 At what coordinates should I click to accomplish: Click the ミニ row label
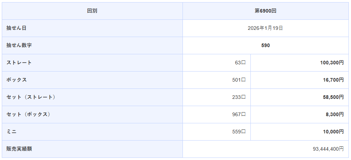[x=11, y=132]
